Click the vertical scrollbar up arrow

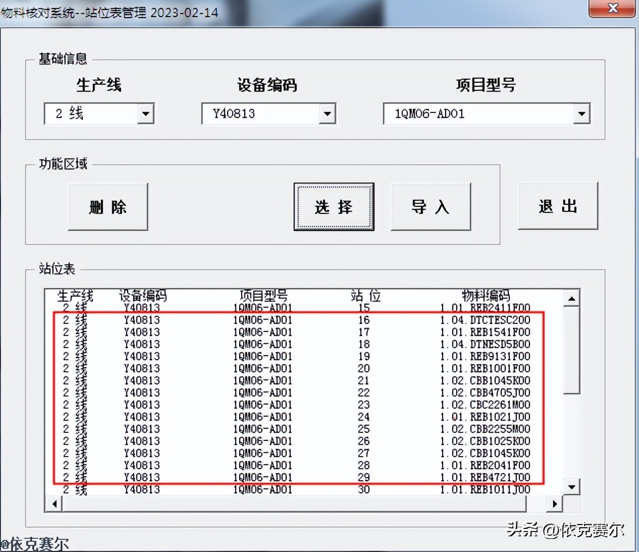pos(571,298)
